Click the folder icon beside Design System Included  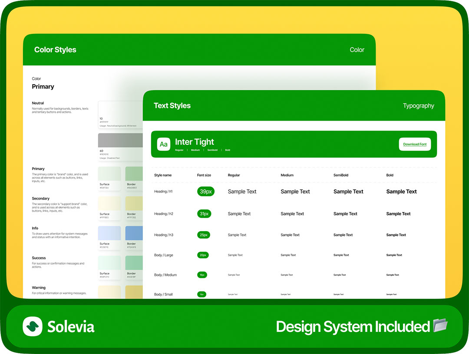pos(440,326)
